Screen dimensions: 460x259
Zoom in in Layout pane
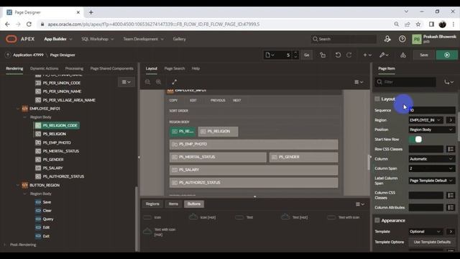(x=158, y=82)
